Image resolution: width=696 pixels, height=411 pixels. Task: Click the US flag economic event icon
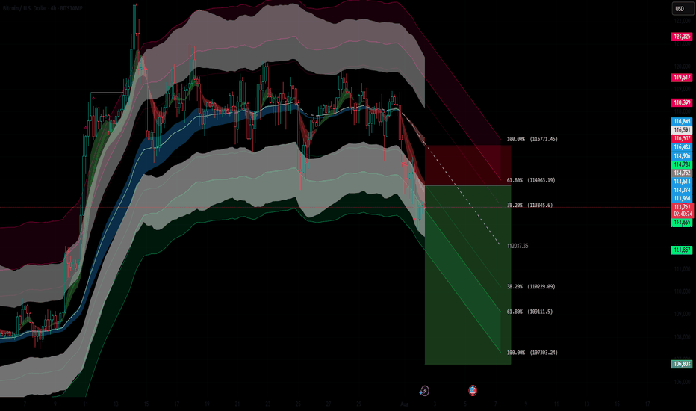pyautogui.click(x=473, y=390)
